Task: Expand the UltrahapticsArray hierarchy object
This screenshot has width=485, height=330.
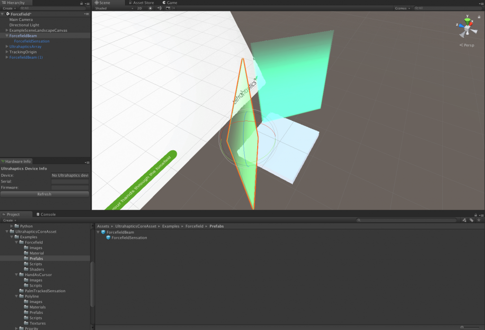Action: (7, 47)
